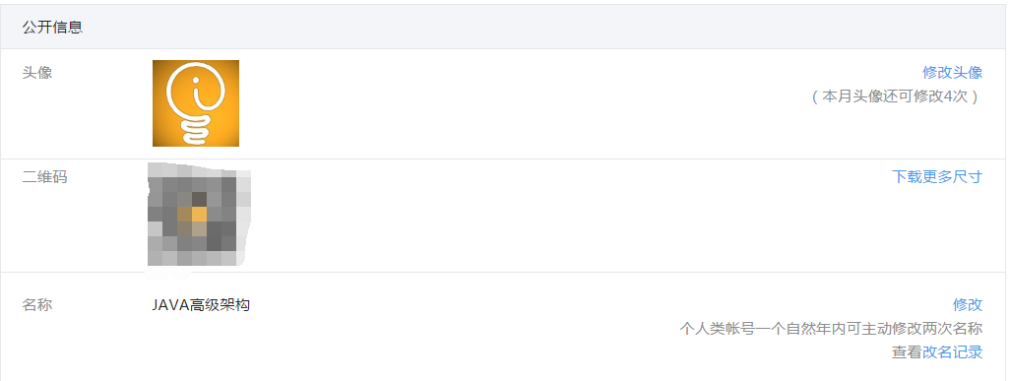This screenshot has width=1011, height=381.
Task: Click the 个人类帐号 rename limit notice
Action: pyautogui.click(x=831, y=328)
